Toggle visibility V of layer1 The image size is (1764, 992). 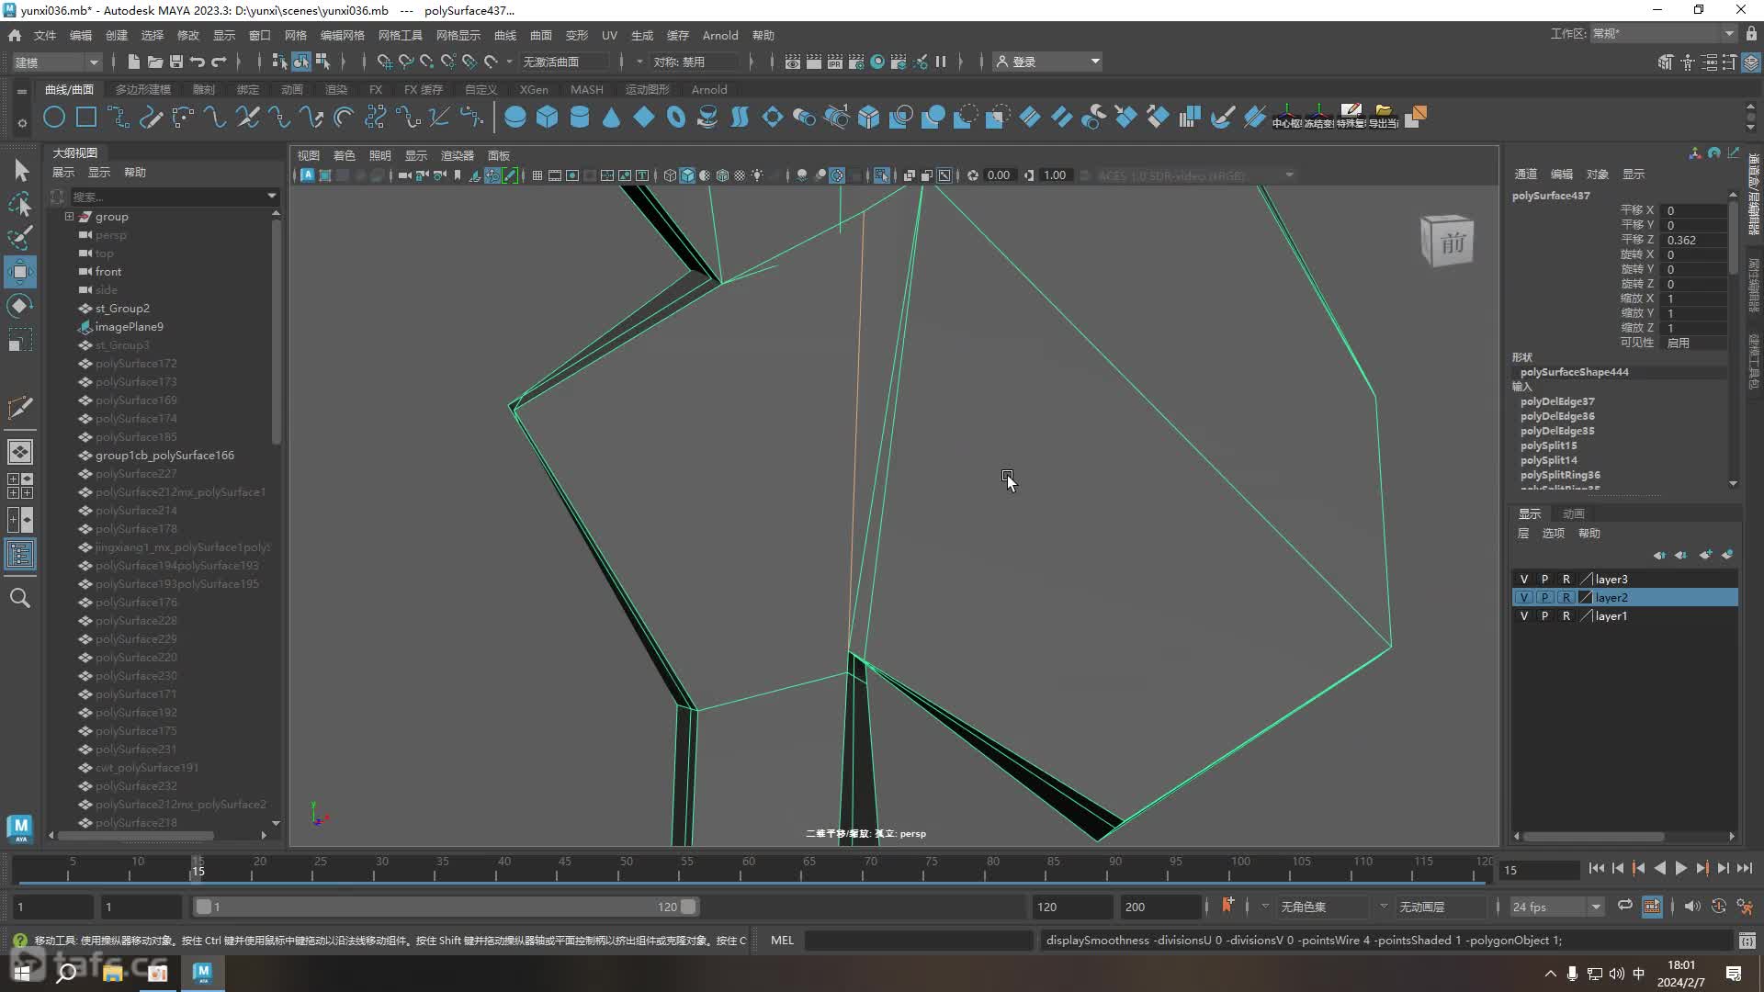[1523, 616]
